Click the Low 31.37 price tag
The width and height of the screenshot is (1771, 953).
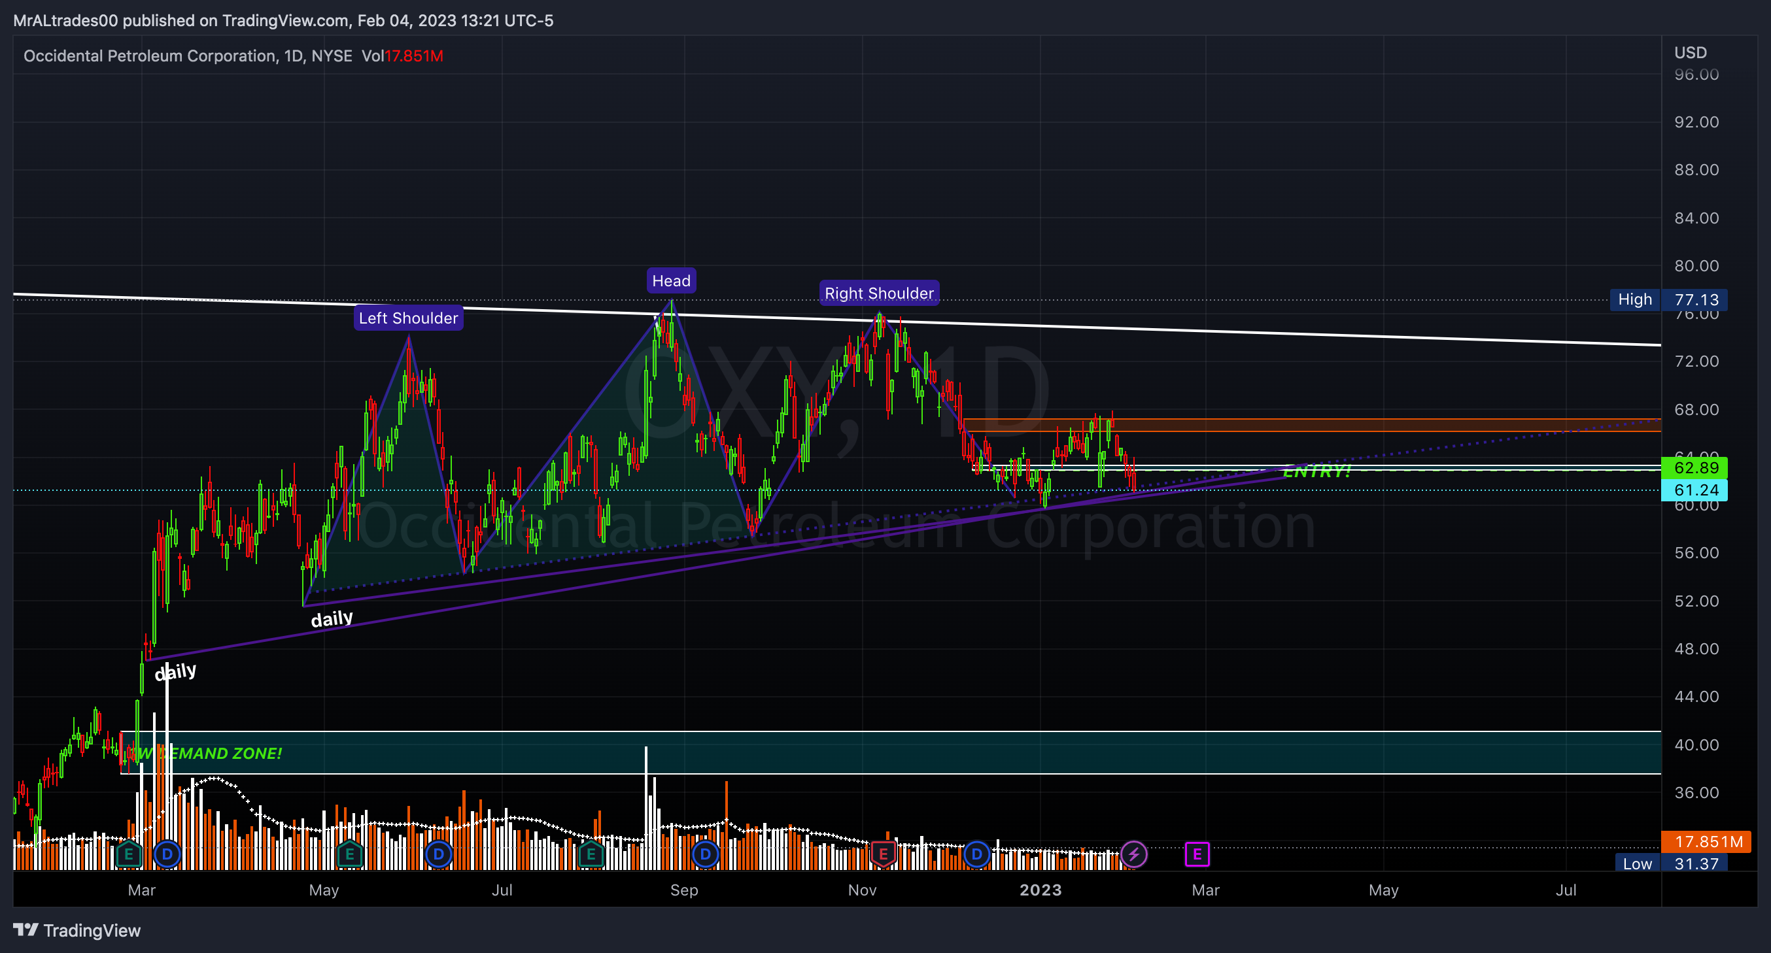click(x=1672, y=863)
